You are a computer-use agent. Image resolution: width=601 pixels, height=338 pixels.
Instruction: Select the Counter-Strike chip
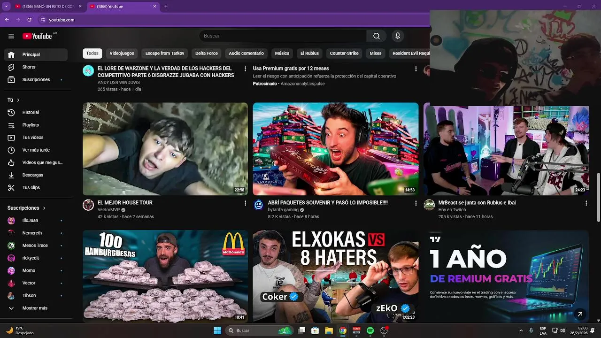pyautogui.click(x=344, y=54)
